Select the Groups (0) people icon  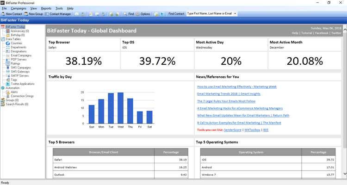(3, 100)
